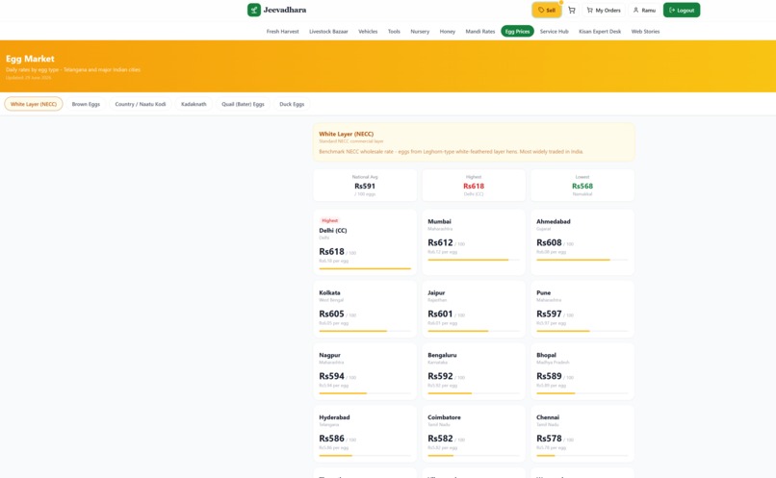Click the Nagpur price card
Screen dimensions: 776x478
coord(365,371)
